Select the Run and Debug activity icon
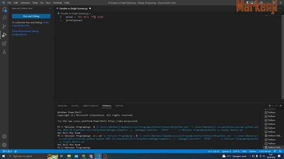This screenshot has width=284, height=159. pyautogui.click(x=4, y=35)
